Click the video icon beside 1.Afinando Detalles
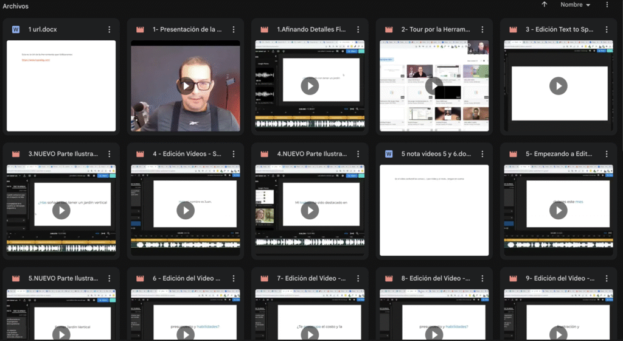 click(x=265, y=29)
